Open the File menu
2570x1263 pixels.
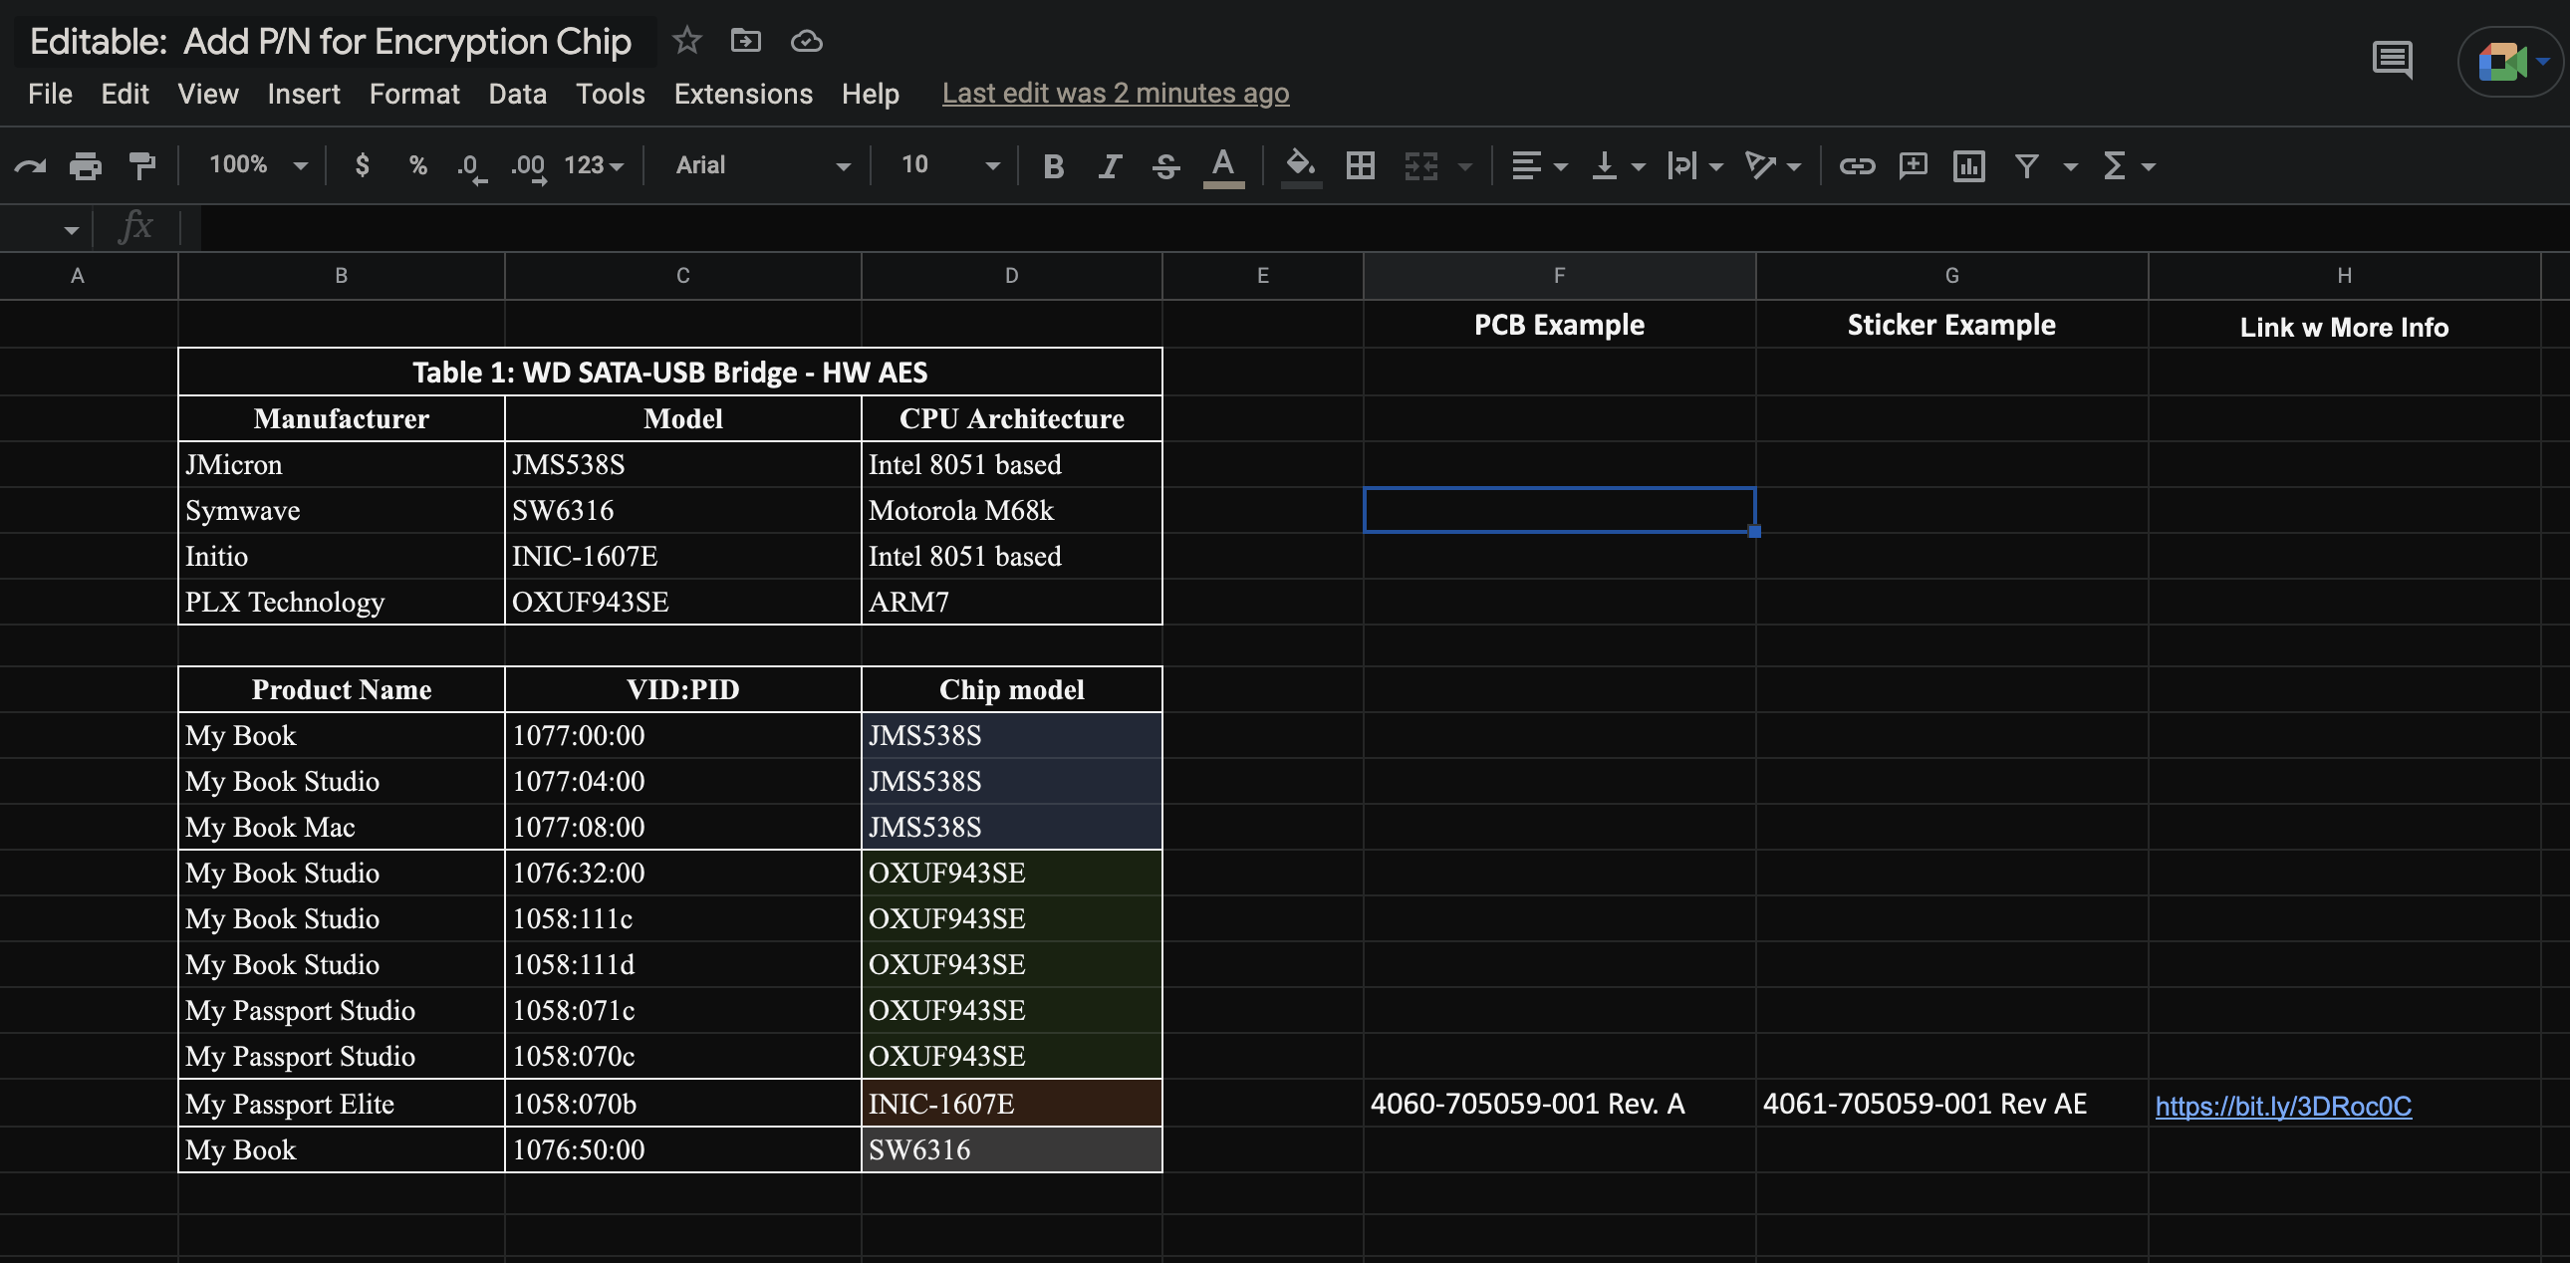pos(50,94)
